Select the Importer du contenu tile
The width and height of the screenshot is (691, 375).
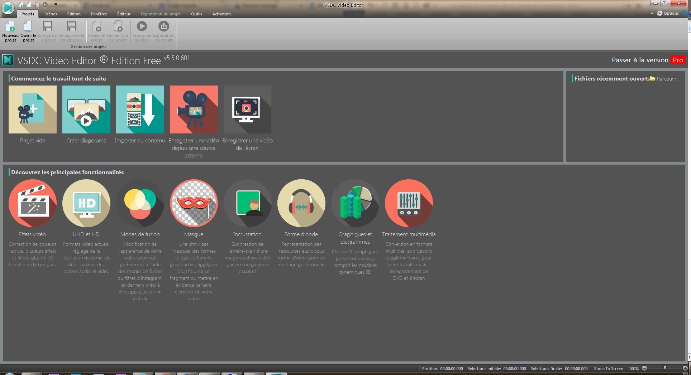(140, 109)
